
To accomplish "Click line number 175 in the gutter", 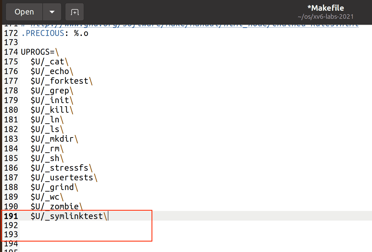I will point(11,62).
